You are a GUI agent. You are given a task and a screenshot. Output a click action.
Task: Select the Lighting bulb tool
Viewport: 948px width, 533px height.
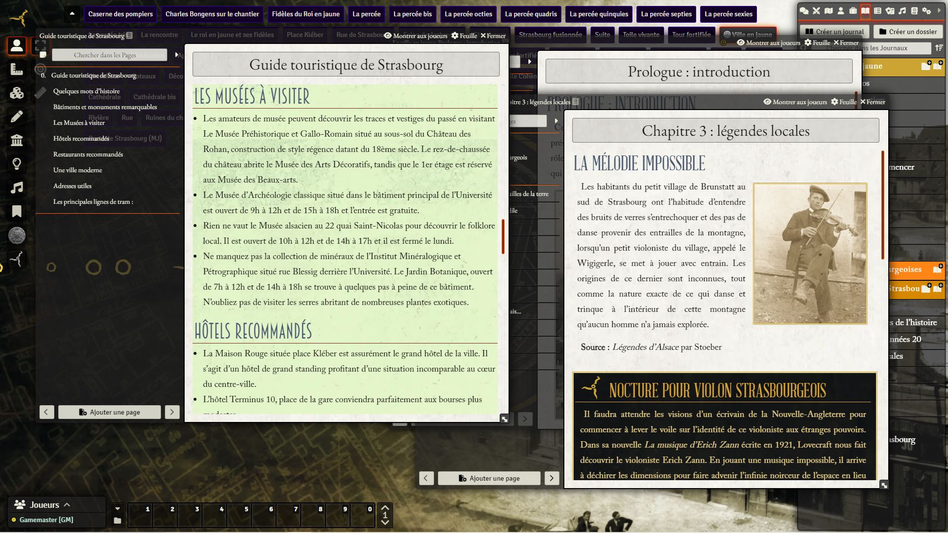pos(17,164)
